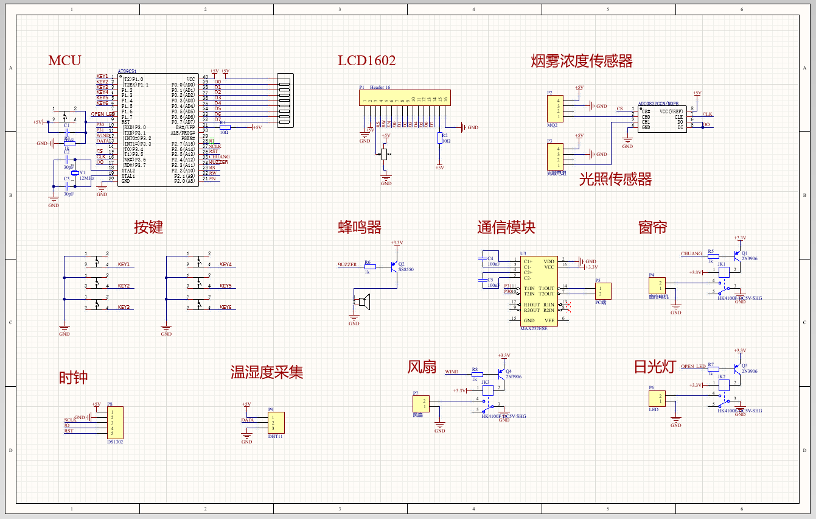Viewport: 816px width, 519px height.
Task: Select the KEY5 switch in the 按键 section
Action: coord(198,282)
